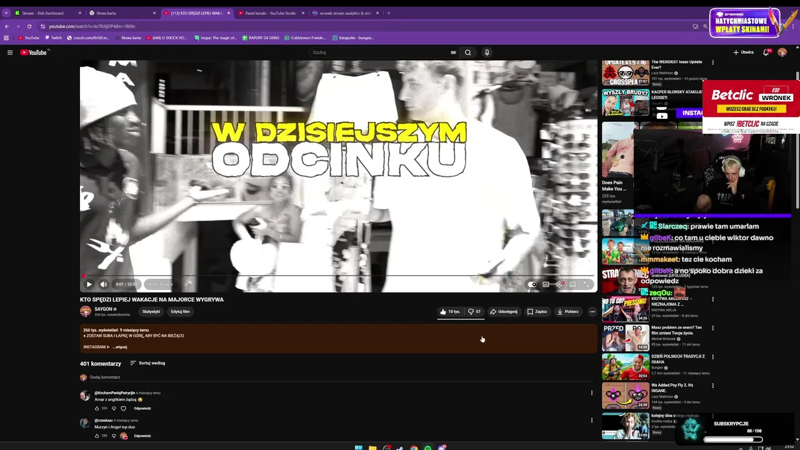The image size is (800, 450).
Task: Open Spotify from taskbar
Action: [x=427, y=447]
